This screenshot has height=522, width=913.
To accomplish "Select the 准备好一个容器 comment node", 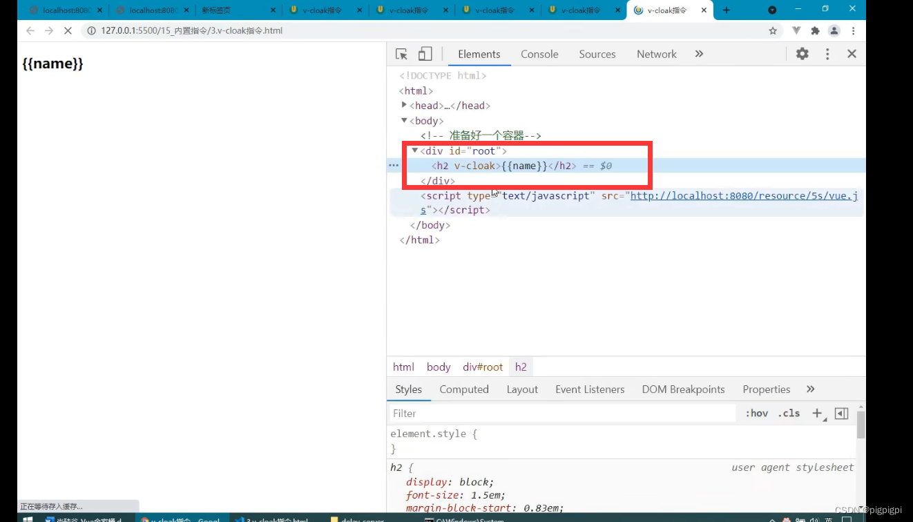I will (481, 136).
